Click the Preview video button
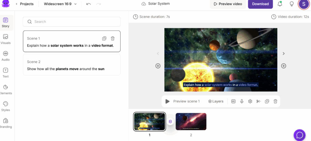The width and height of the screenshot is (311, 141). coord(228,4)
